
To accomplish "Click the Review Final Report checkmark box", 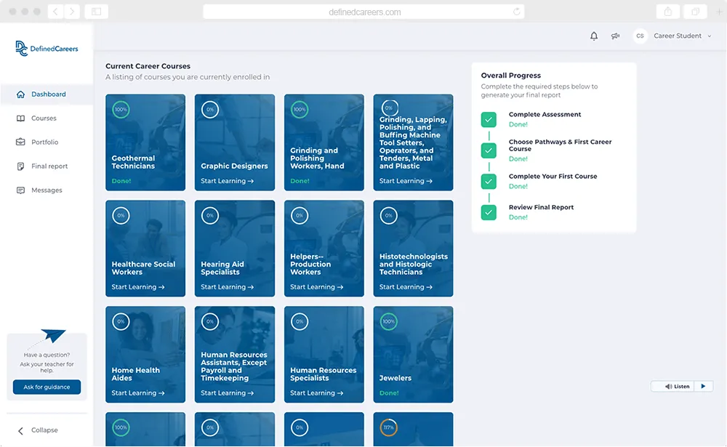I will pyautogui.click(x=489, y=212).
